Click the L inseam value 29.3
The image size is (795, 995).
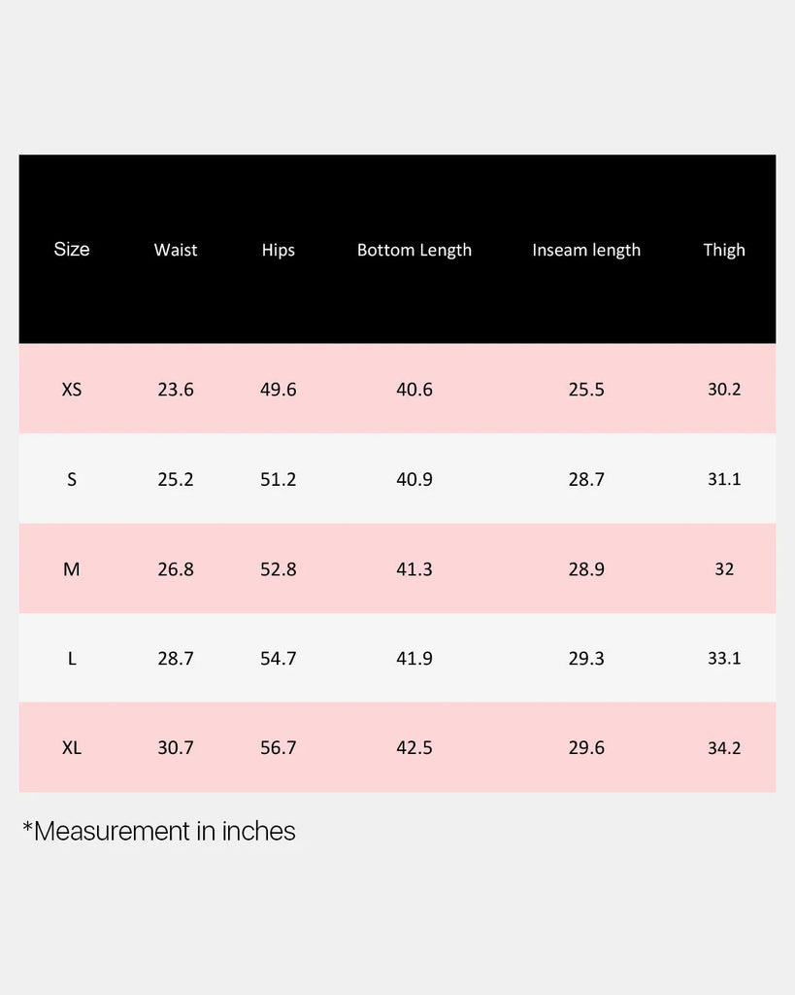(x=586, y=659)
